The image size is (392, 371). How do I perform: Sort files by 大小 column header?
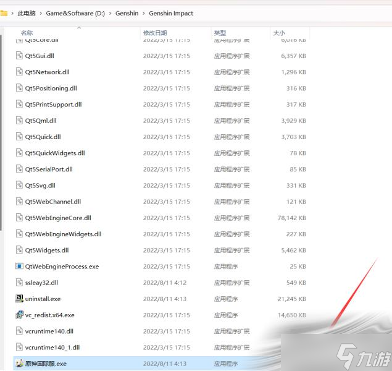[x=279, y=33]
